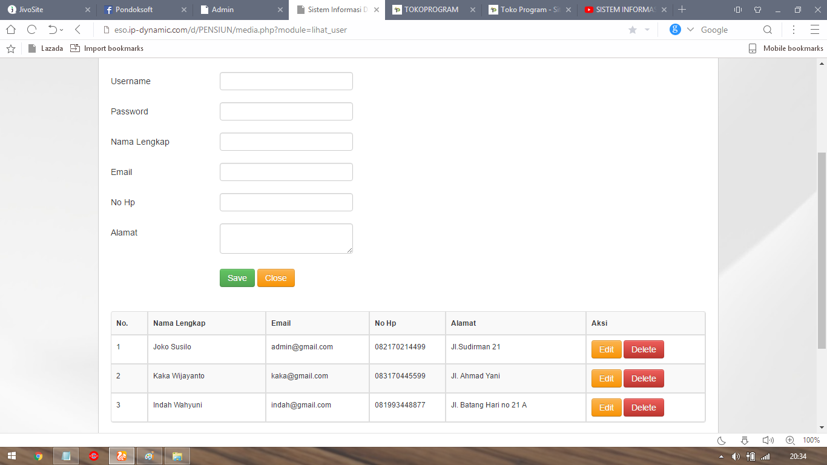Focus the Username input field
Image resolution: width=827 pixels, height=465 pixels.
pos(286,81)
